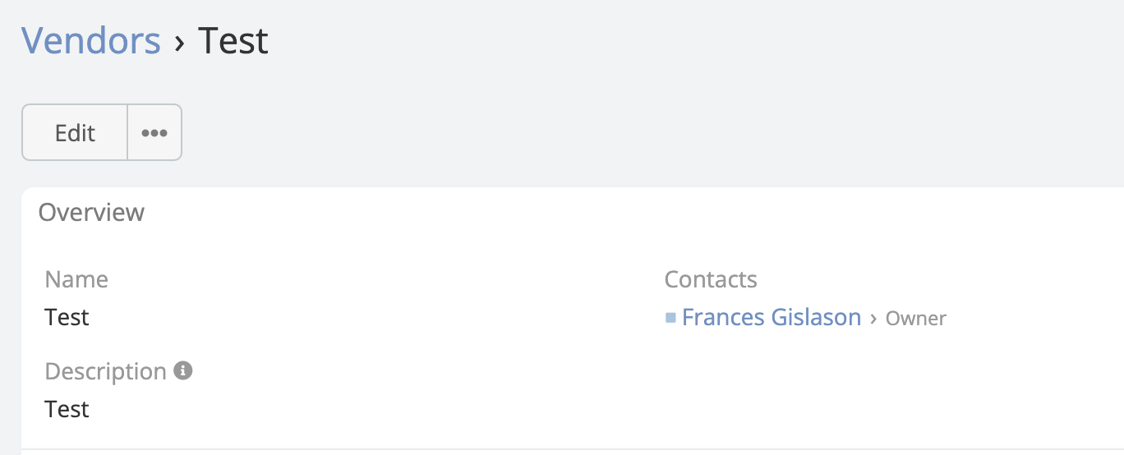Click the breadcrumb chevron after Vendors
The width and height of the screenshot is (1124, 455).
click(x=179, y=42)
